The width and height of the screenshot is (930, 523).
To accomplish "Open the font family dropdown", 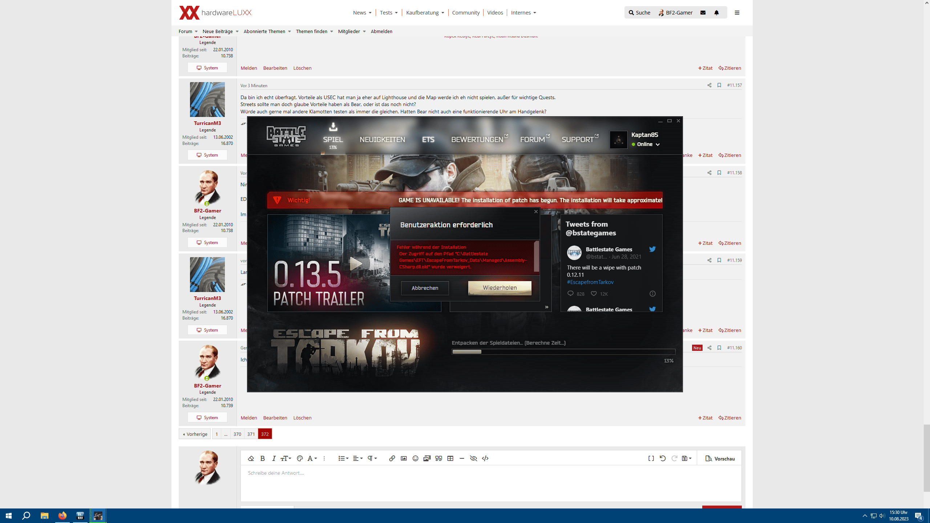I will tap(312, 458).
